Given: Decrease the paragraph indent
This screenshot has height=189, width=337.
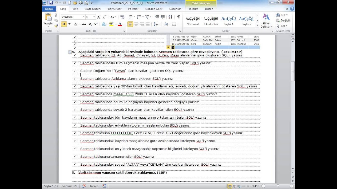Looking at the screenshot, I should pyautogui.click(x=157, y=17).
